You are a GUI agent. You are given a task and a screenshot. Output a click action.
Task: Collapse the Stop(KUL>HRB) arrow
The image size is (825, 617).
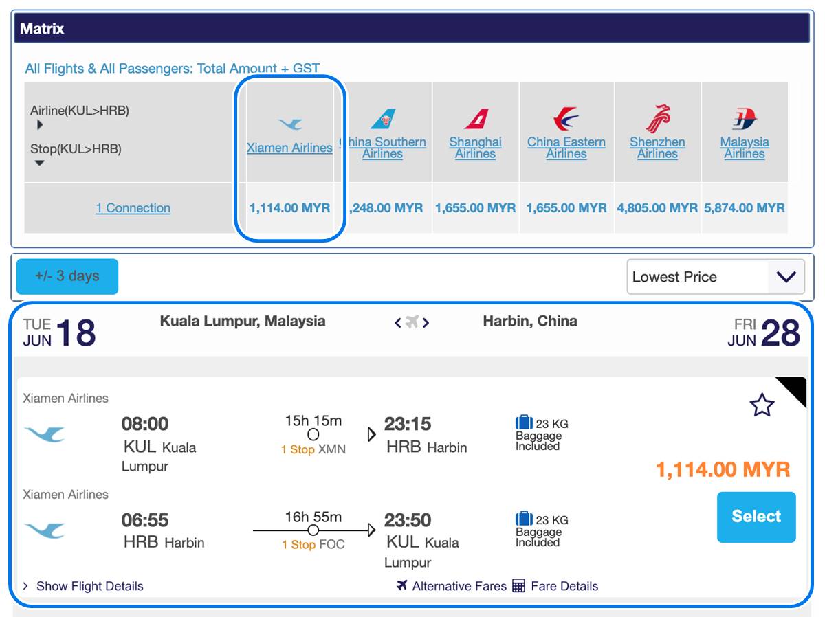40,163
